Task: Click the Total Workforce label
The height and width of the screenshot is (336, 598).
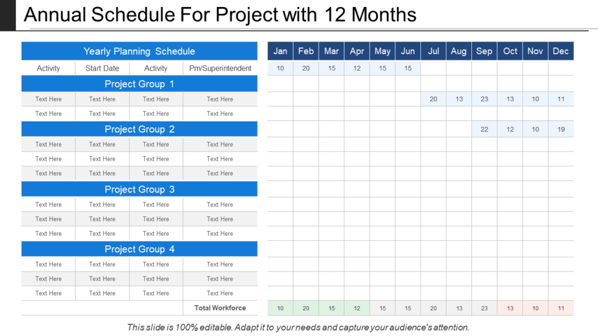Action: click(x=220, y=308)
